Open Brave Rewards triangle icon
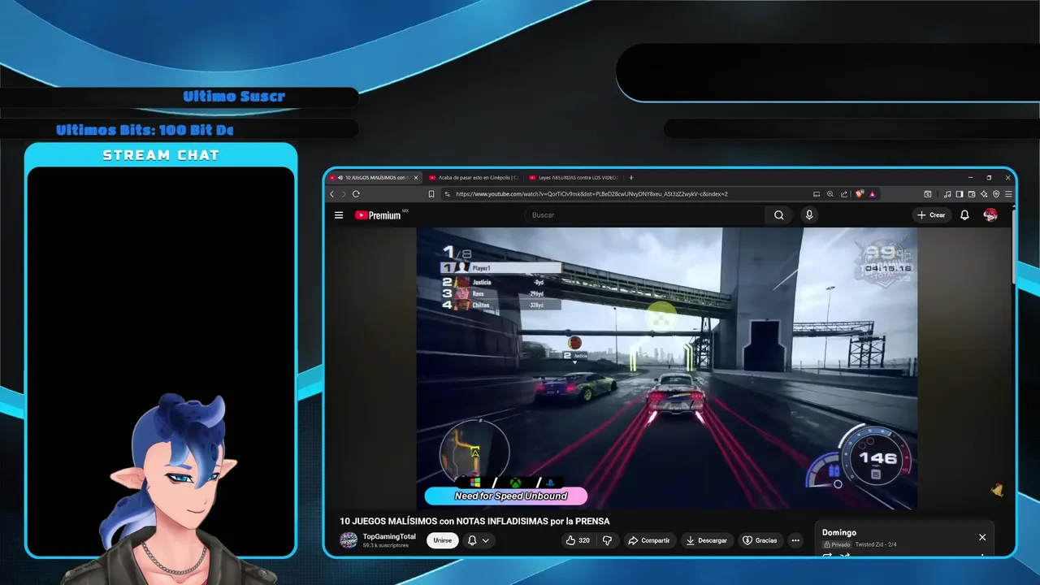Viewport: 1040px width, 585px height. click(872, 194)
